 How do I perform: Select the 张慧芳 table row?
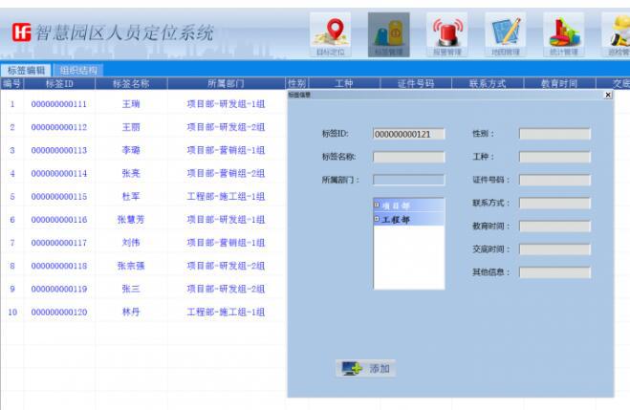(x=131, y=220)
